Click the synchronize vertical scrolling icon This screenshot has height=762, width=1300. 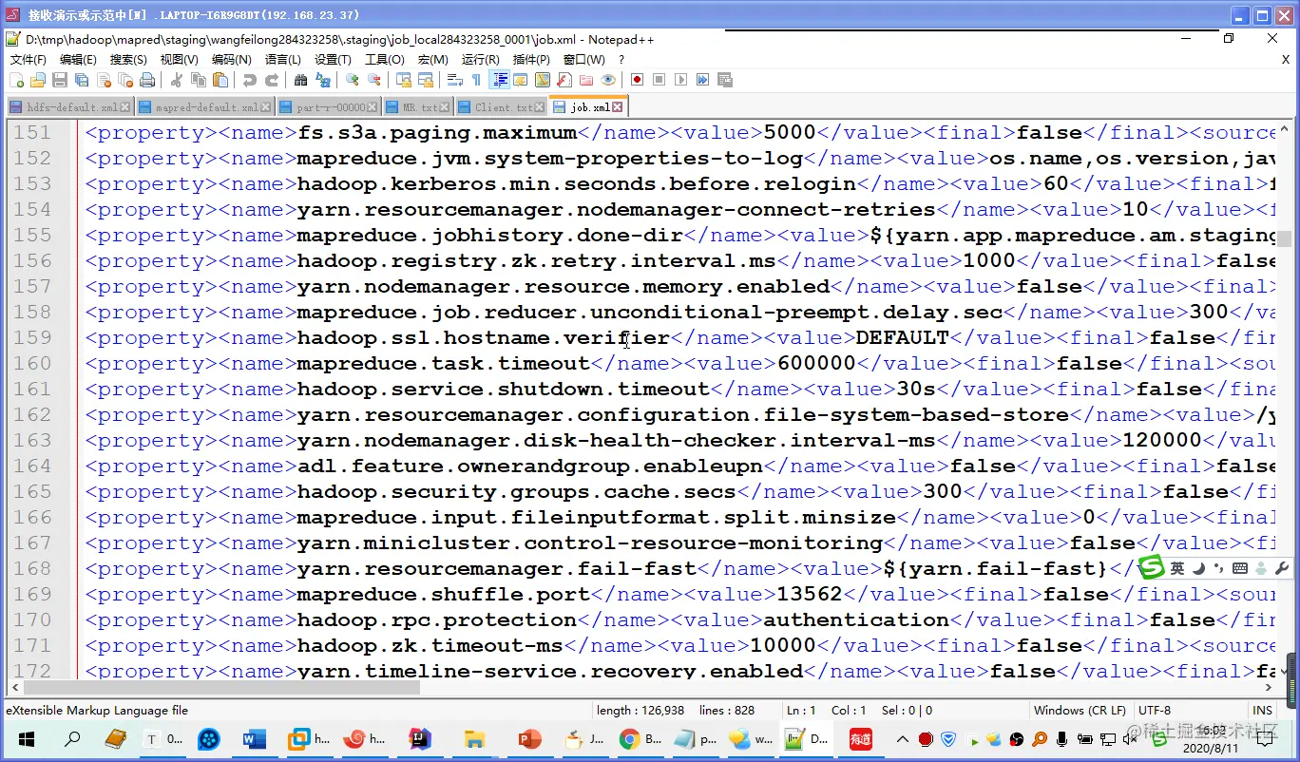coord(404,80)
